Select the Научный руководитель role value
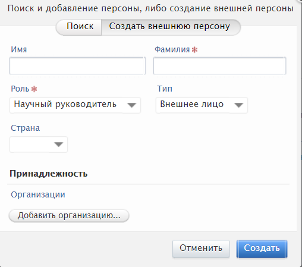302x267 pixels. click(65, 104)
